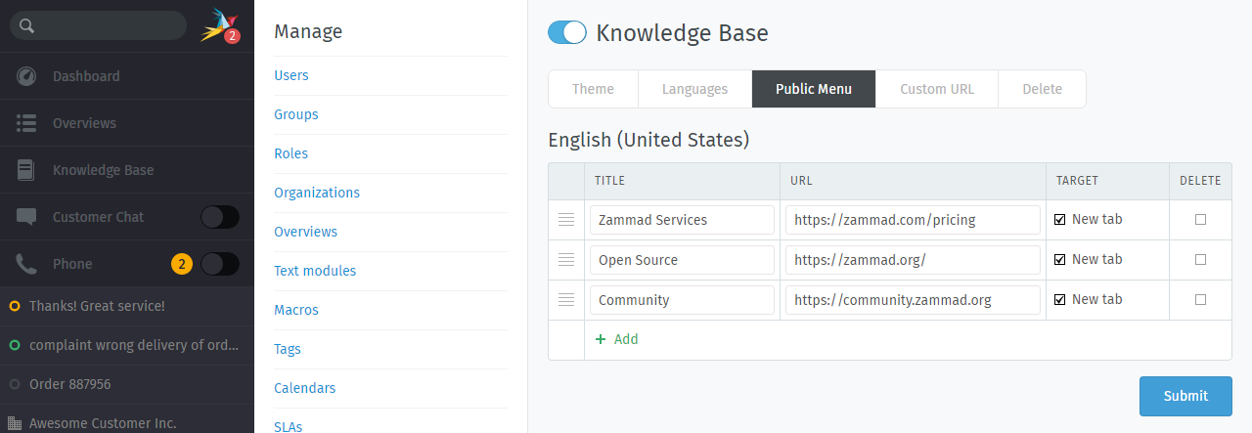Edit the https://zammad.org/ URL field
The height and width of the screenshot is (433, 1252).
(913, 260)
